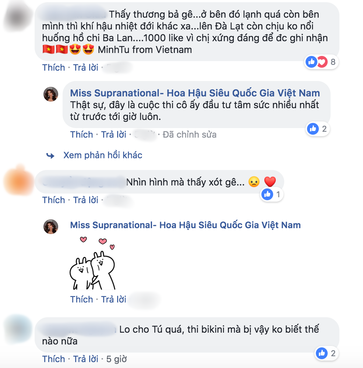The height and width of the screenshot is (368, 363).
Task: Open the Miss Supranational page name on the first reply
Action: 195,93
